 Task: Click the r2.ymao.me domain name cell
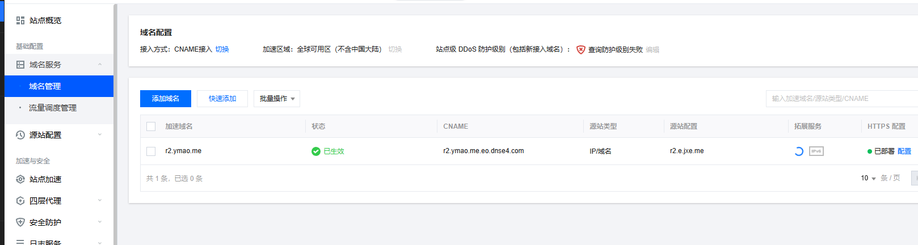click(183, 151)
